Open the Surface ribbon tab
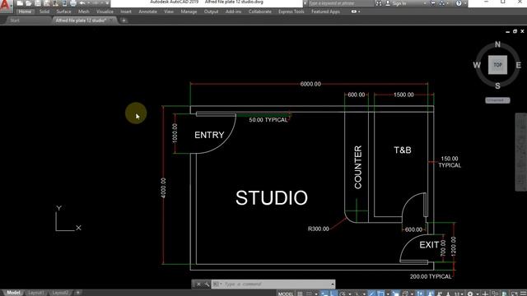Image resolution: width=527 pixels, height=296 pixels. click(x=63, y=12)
